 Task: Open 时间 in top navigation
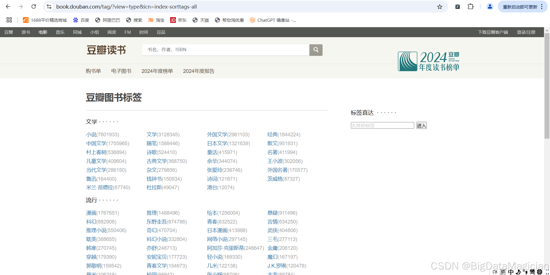click(144, 32)
